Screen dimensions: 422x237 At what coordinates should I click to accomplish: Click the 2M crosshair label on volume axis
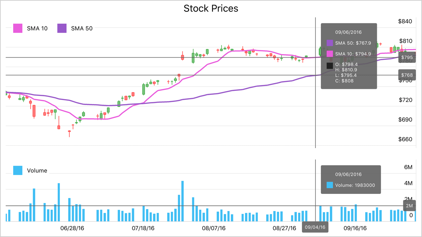tap(409, 206)
